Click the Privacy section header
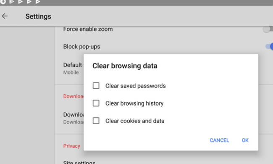The height and width of the screenshot is (164, 273). click(72, 146)
